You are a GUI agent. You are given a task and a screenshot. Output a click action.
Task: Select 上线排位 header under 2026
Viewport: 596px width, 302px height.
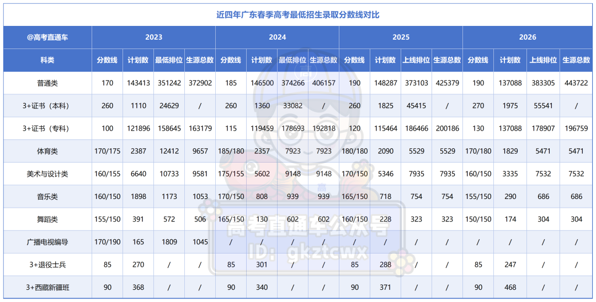tap(543, 60)
